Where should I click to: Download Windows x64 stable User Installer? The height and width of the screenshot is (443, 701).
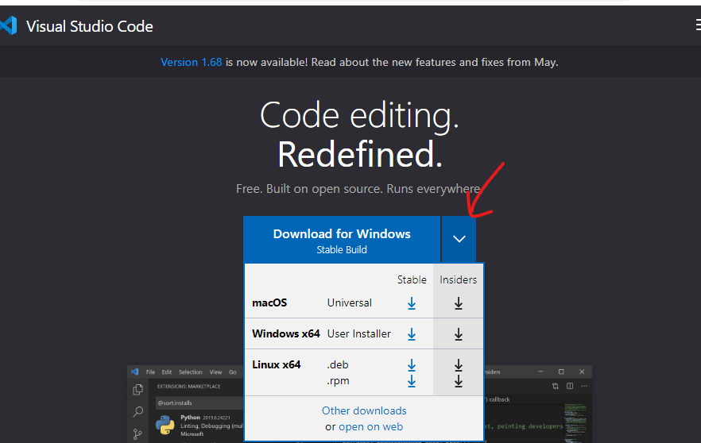click(412, 334)
